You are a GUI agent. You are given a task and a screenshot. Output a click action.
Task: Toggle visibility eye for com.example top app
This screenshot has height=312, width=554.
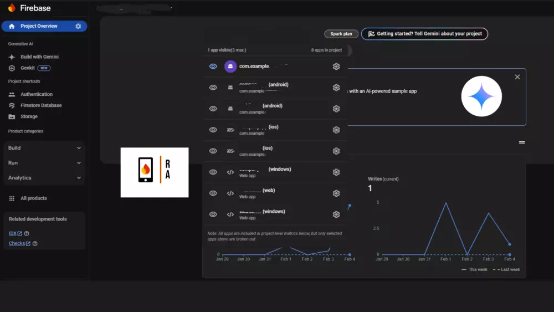(213, 67)
